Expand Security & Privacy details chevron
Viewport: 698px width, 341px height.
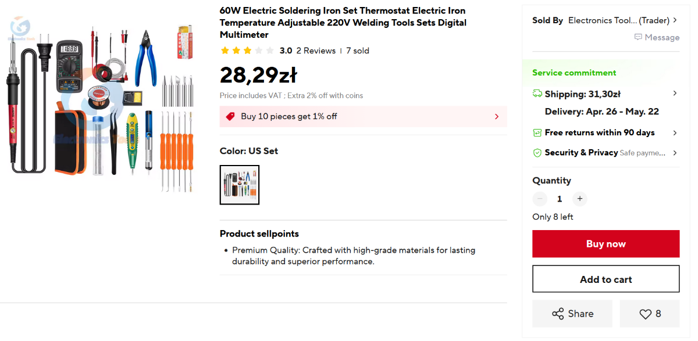675,153
